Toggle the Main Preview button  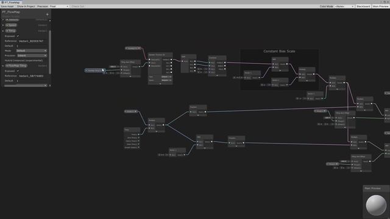[380, 6]
